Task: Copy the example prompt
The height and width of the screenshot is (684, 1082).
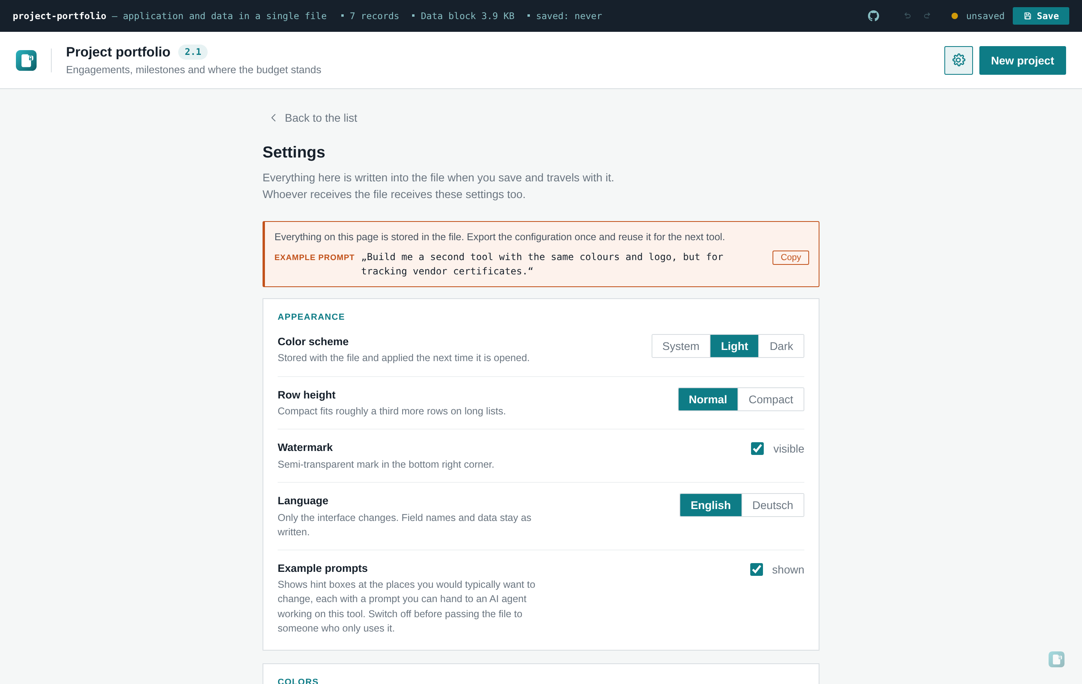Action: coord(790,257)
